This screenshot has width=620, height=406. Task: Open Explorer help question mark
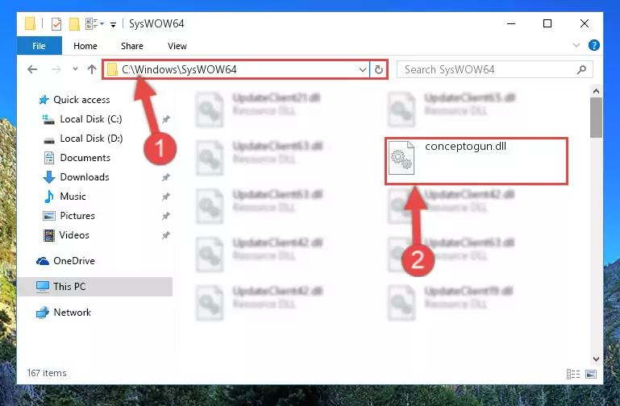tap(594, 45)
